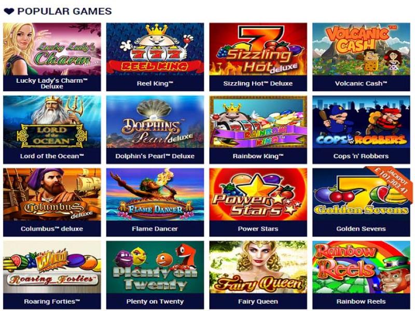The width and height of the screenshot is (415, 311).
Task: Open the Flame Dancer game artwork
Action: click(x=155, y=195)
